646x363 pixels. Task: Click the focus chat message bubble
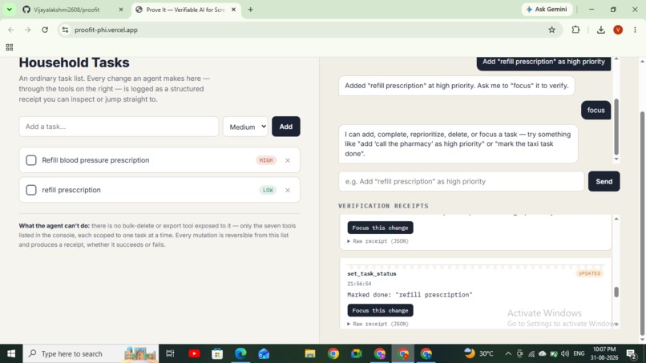[596, 110]
